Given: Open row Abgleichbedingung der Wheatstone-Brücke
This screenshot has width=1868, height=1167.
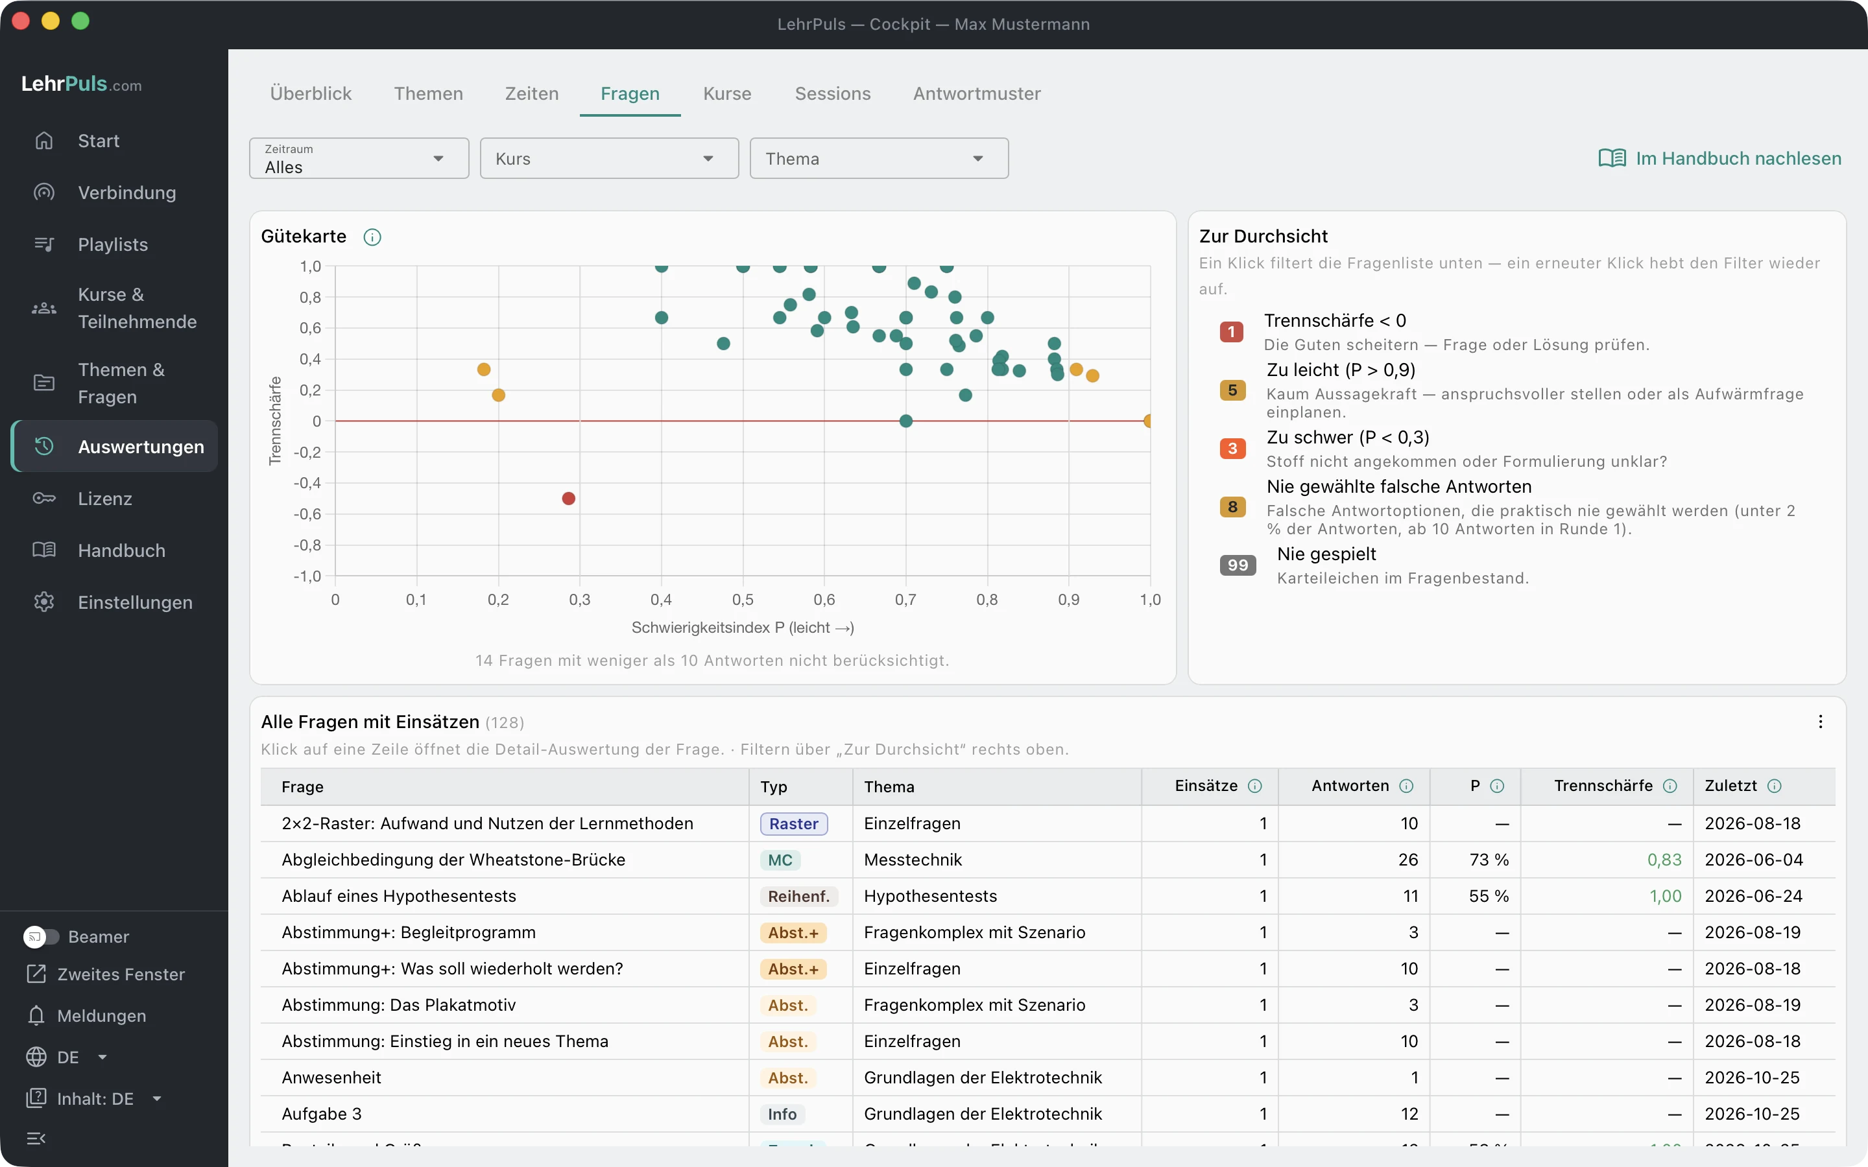Looking at the screenshot, I should coord(1048,860).
